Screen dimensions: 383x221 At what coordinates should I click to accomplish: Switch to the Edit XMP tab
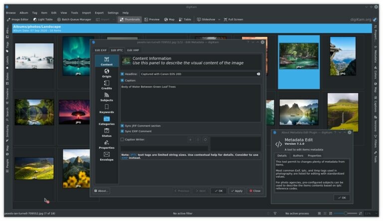coord(133,50)
